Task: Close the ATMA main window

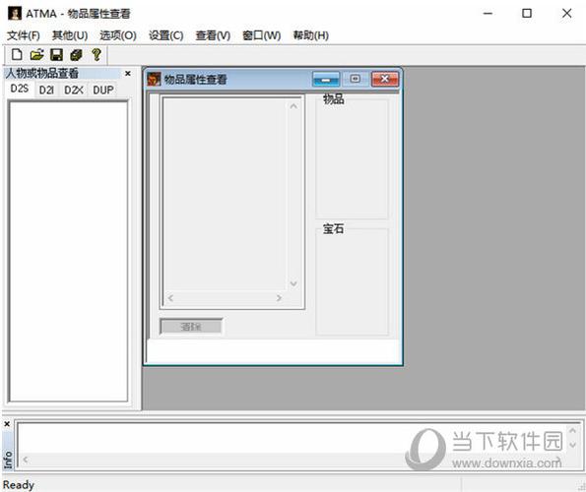Action: (x=567, y=14)
